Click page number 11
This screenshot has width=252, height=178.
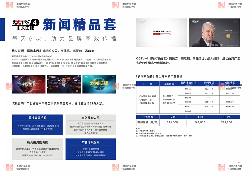[x=13, y=163]
